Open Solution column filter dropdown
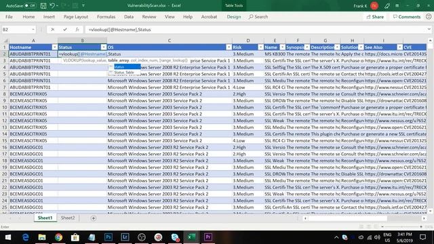434x244 pixels. click(361, 47)
